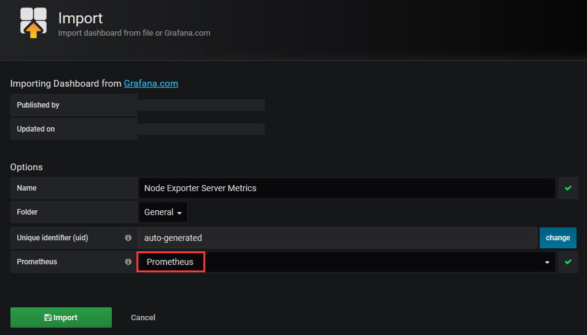Click the info icon beside Prometheus label
Screen dimensions: 587x335
128,262
